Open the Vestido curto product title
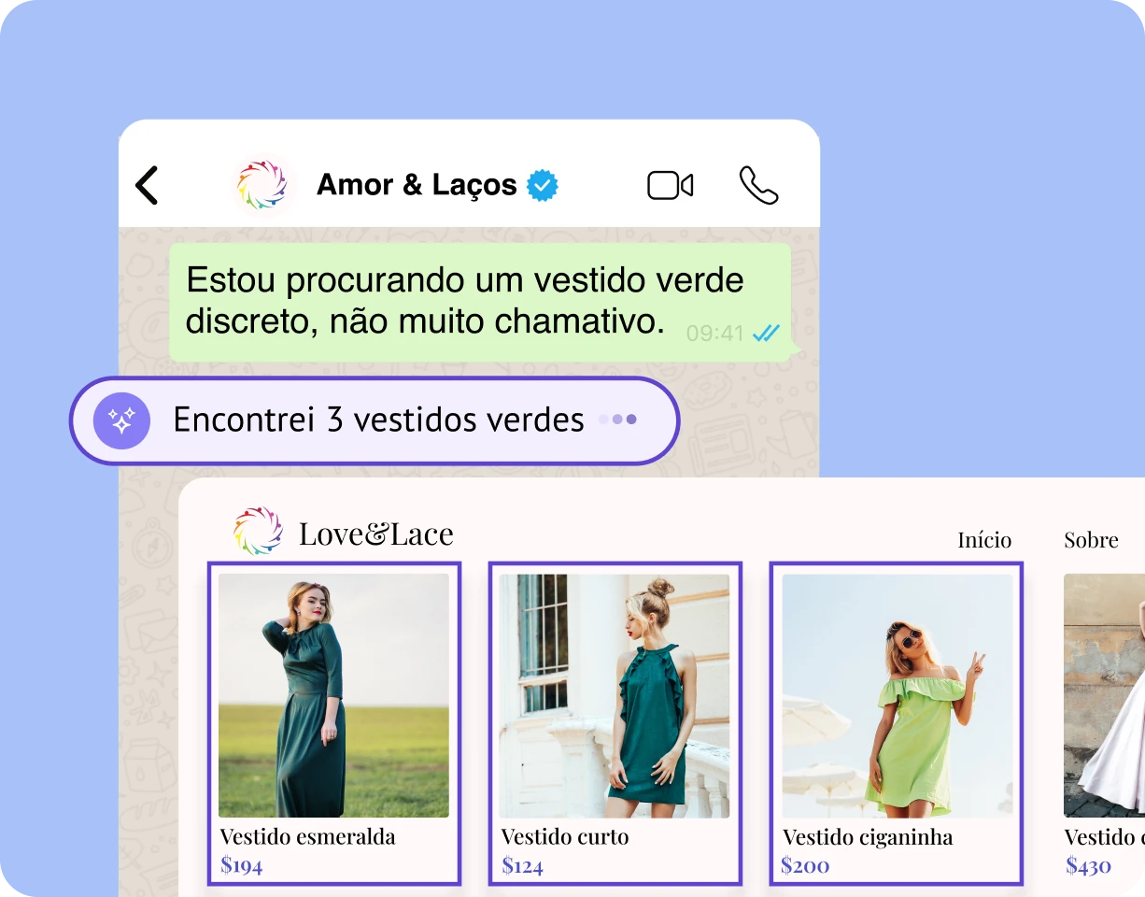Image resolution: width=1145 pixels, height=897 pixels. [x=564, y=836]
